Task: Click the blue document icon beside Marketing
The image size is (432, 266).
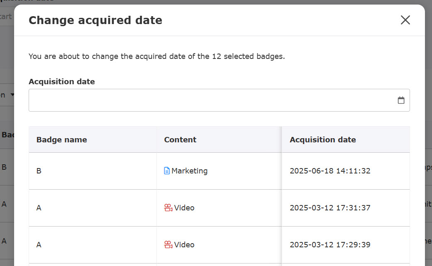Action: [x=167, y=171]
